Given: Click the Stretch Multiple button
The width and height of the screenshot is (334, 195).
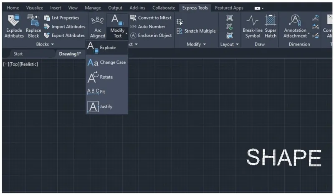Looking at the screenshot, I should click(196, 31).
